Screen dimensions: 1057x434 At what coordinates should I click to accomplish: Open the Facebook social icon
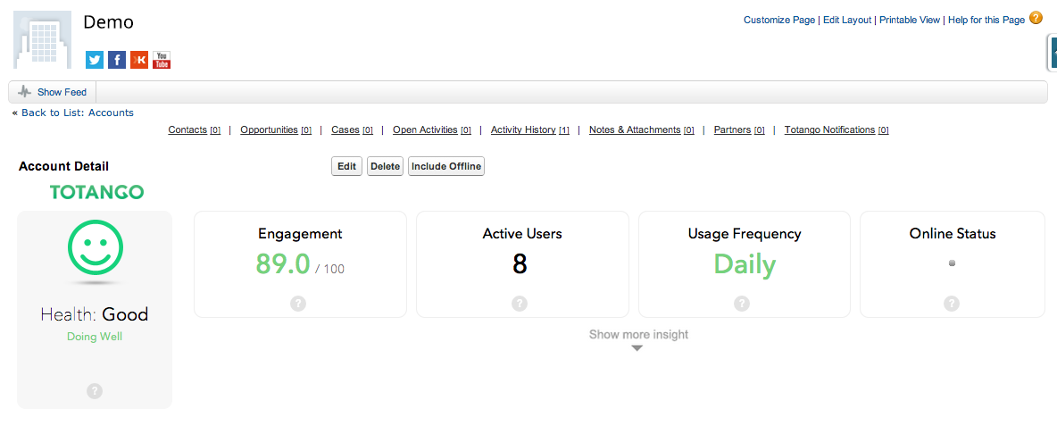pyautogui.click(x=117, y=60)
